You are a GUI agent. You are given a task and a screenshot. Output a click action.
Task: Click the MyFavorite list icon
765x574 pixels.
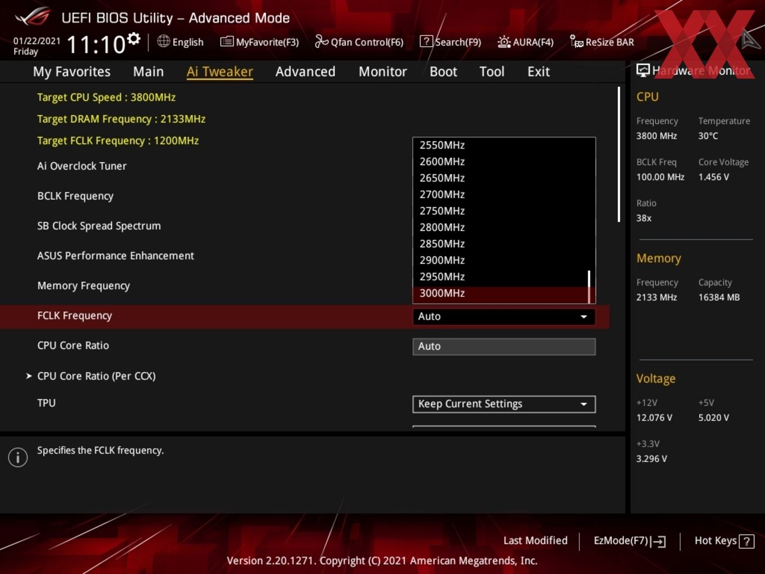click(227, 42)
